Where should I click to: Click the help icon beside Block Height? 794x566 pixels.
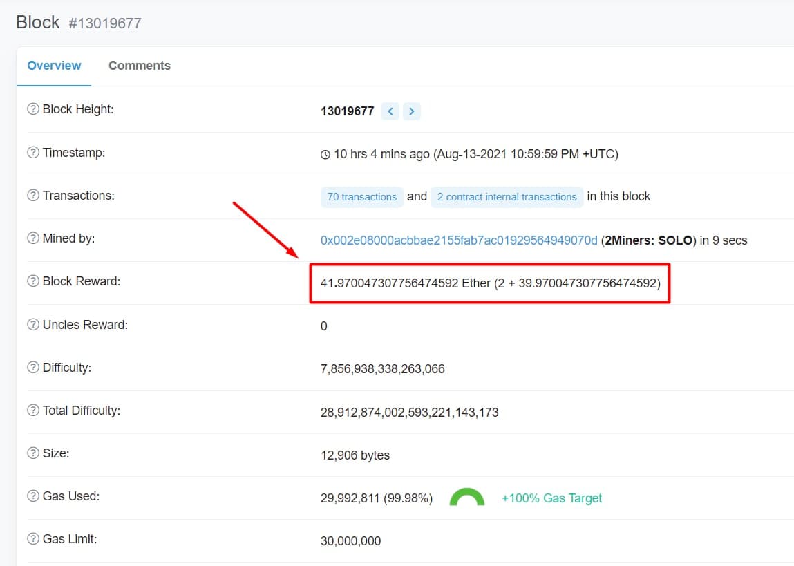[32, 109]
